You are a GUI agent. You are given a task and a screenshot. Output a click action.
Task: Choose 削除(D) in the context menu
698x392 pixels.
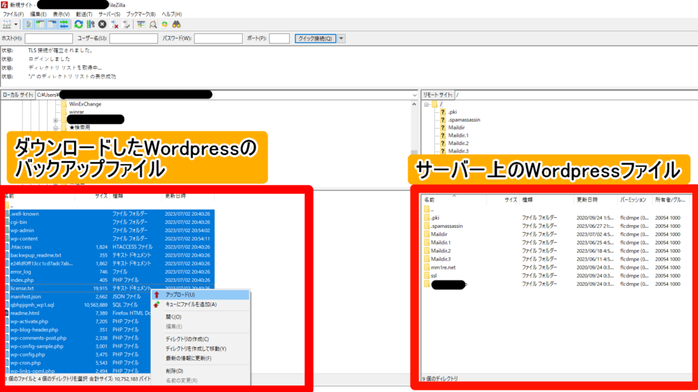click(x=201, y=371)
